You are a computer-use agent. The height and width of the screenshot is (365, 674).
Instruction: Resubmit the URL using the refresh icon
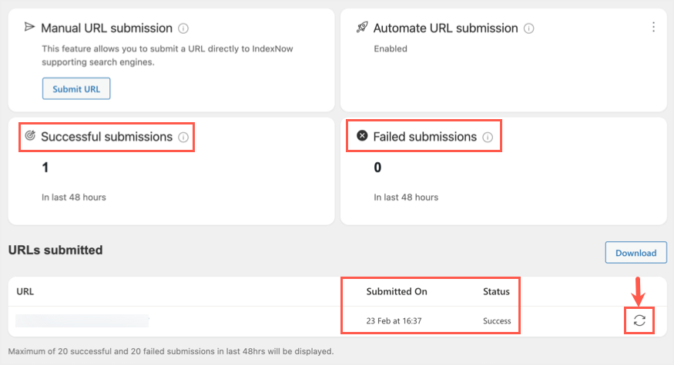639,320
